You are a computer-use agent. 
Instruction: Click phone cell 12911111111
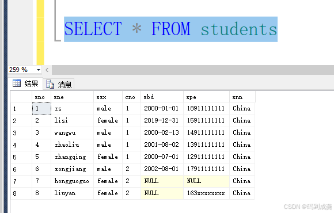coord(206,157)
